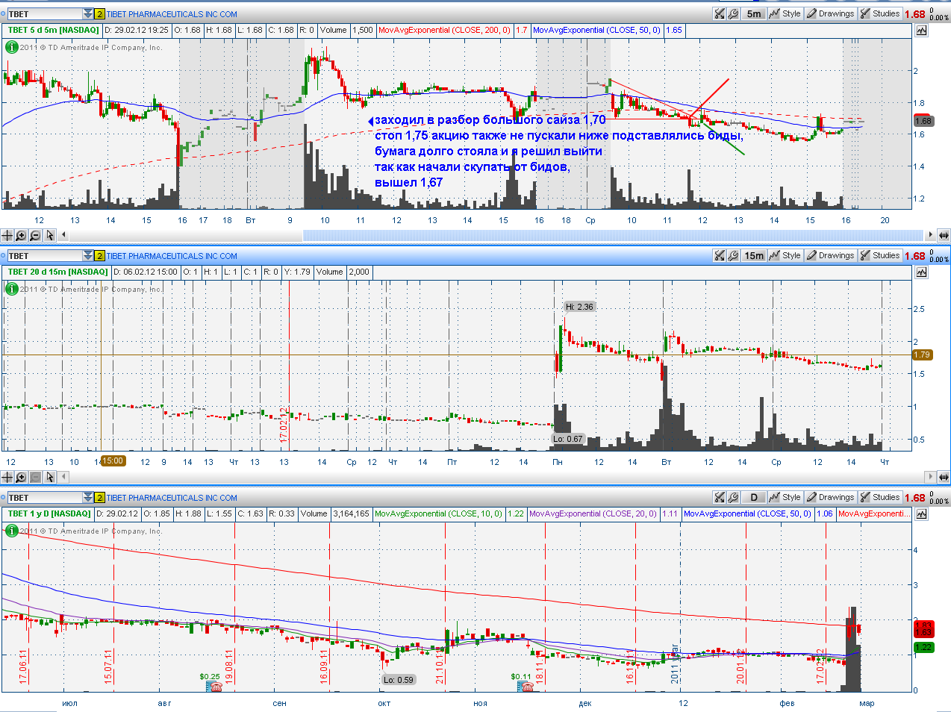The height and width of the screenshot is (712, 951).
Task: Click TBET 20 d 15m [NASDAQ] label
Action: (x=57, y=272)
